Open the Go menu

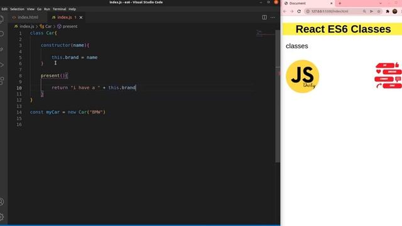point(39,9)
